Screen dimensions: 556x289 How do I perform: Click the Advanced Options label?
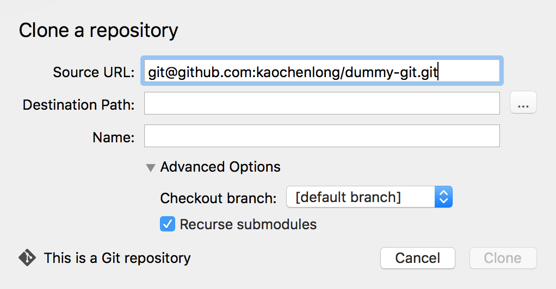tap(220, 167)
